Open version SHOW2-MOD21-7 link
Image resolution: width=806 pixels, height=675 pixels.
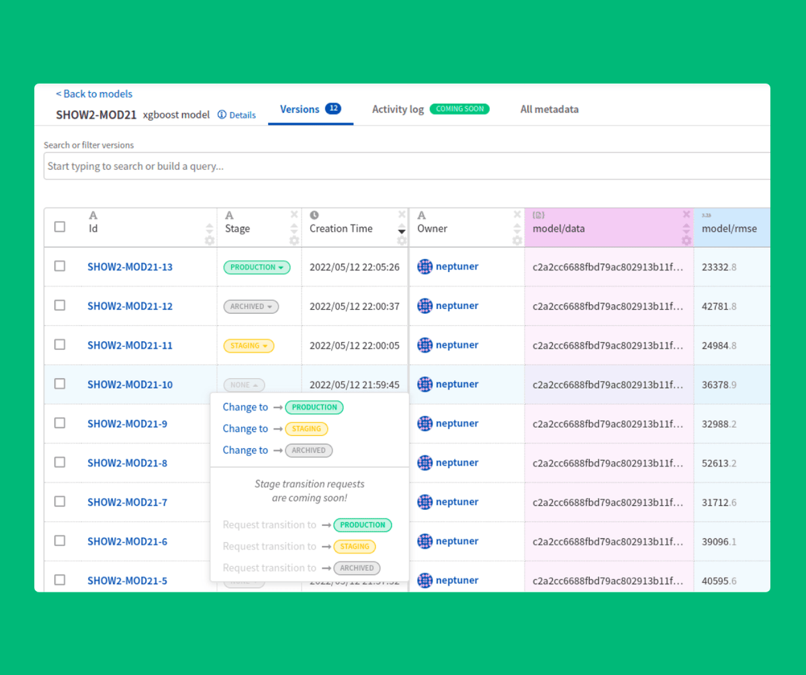(127, 502)
